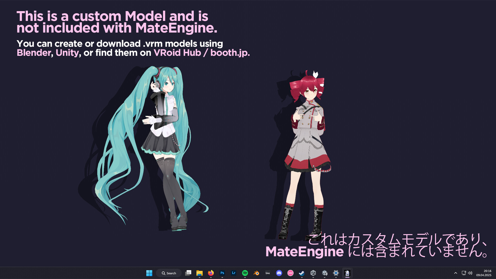Launch osu! from the taskbar

click(290, 273)
